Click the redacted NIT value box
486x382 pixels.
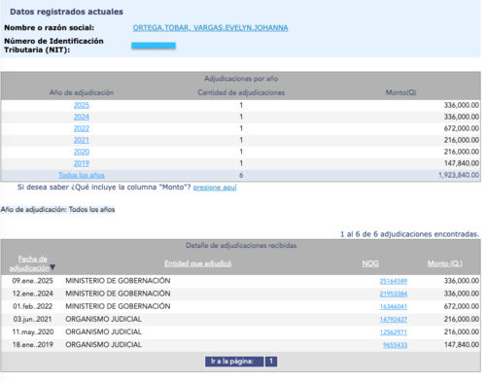(154, 46)
